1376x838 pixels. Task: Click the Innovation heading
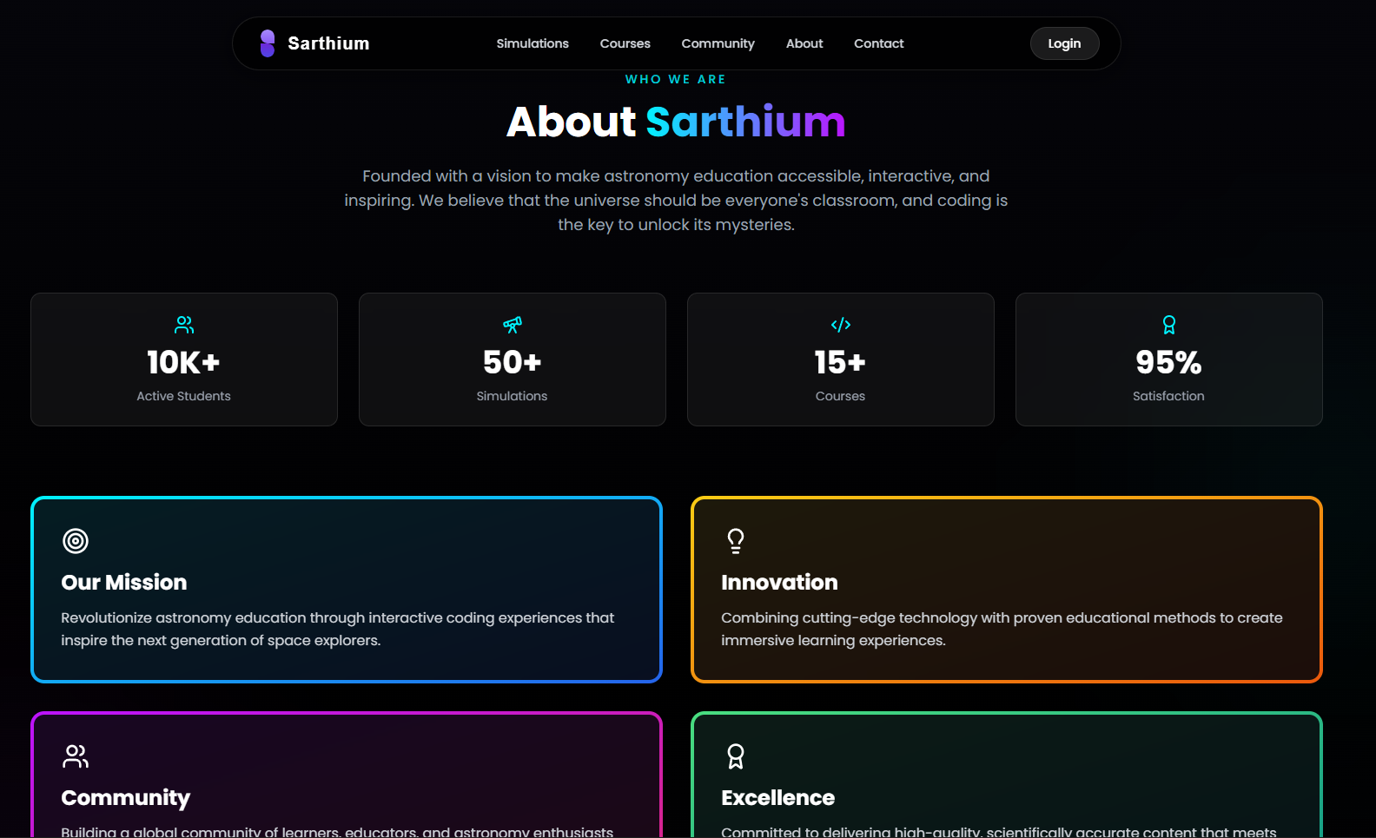tap(779, 583)
